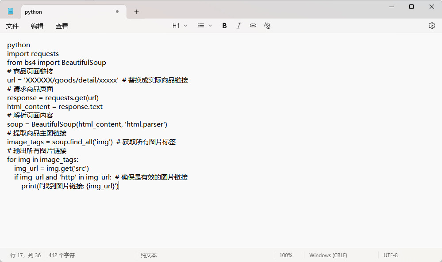Click the comment '# 输出所有图片链接'

point(37,151)
